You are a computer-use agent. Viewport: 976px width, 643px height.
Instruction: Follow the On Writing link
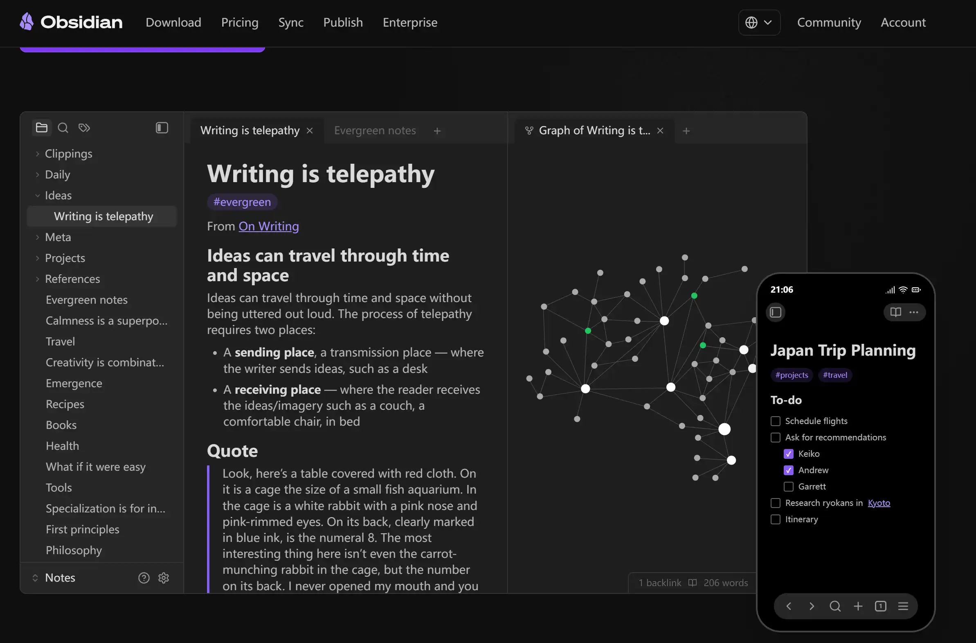269,226
